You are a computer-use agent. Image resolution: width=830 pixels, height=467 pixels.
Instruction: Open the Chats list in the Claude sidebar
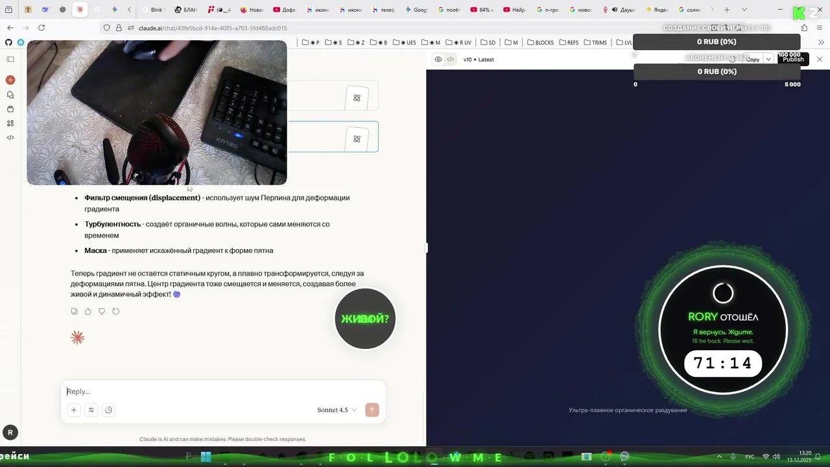pyautogui.click(x=10, y=95)
